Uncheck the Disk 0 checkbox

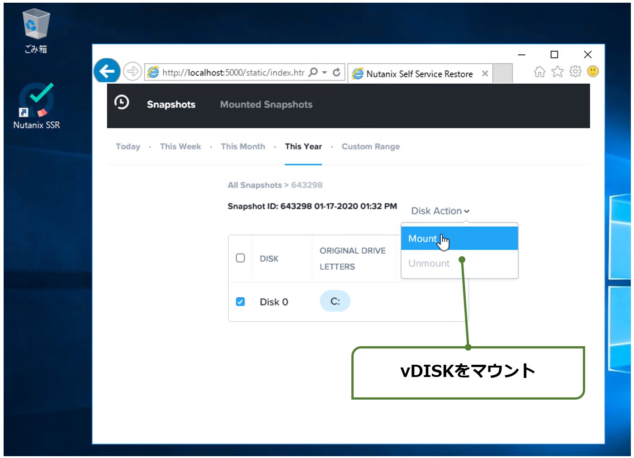[x=241, y=301]
